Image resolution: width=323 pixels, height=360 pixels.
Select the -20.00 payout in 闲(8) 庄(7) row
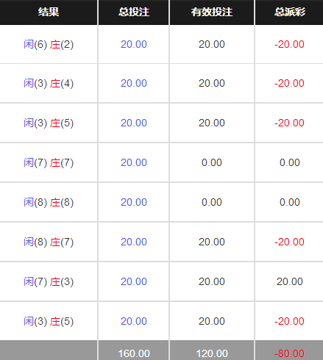pos(289,242)
